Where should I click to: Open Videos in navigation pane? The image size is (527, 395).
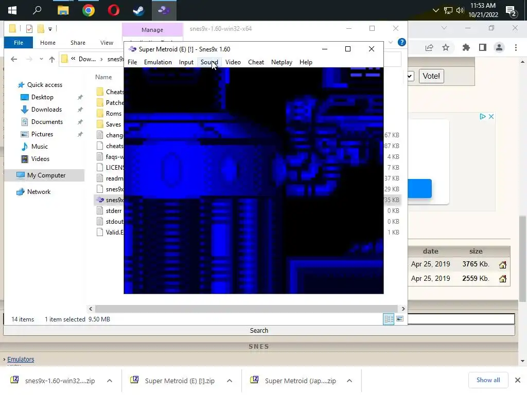pyautogui.click(x=40, y=159)
